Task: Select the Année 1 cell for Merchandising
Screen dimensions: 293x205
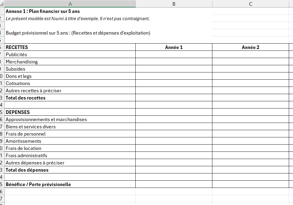Action: click(174, 62)
